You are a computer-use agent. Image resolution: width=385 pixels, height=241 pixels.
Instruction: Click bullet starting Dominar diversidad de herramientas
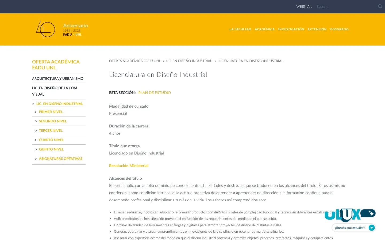tap(198, 225)
